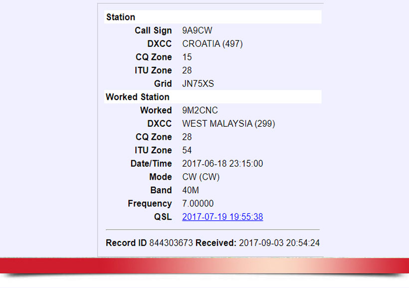Select the Mode value CW (CW)

click(x=201, y=177)
